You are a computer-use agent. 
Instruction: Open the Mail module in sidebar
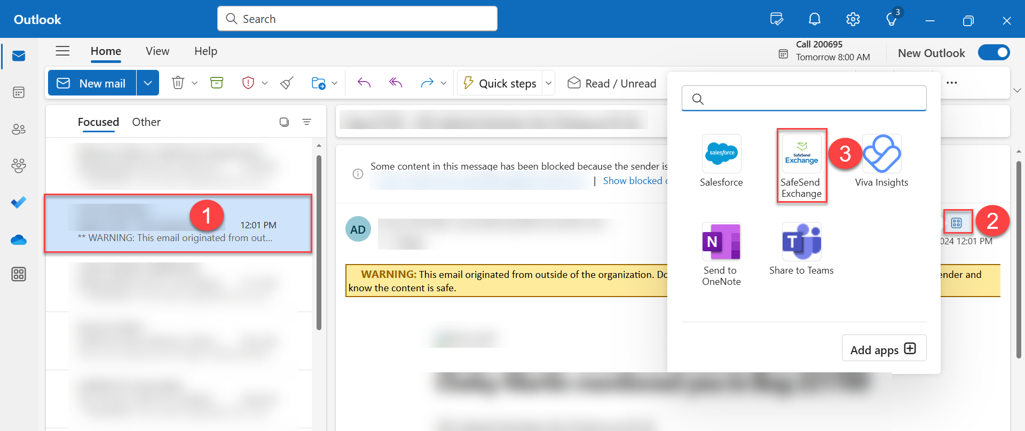coord(19,56)
